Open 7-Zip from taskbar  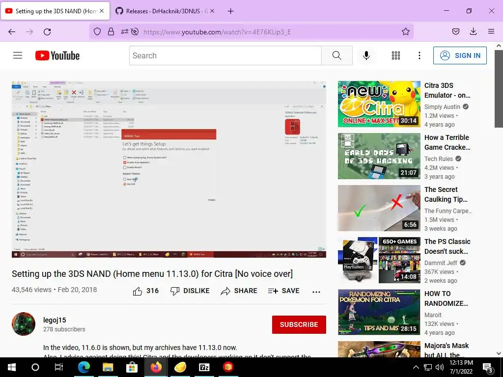point(204,367)
